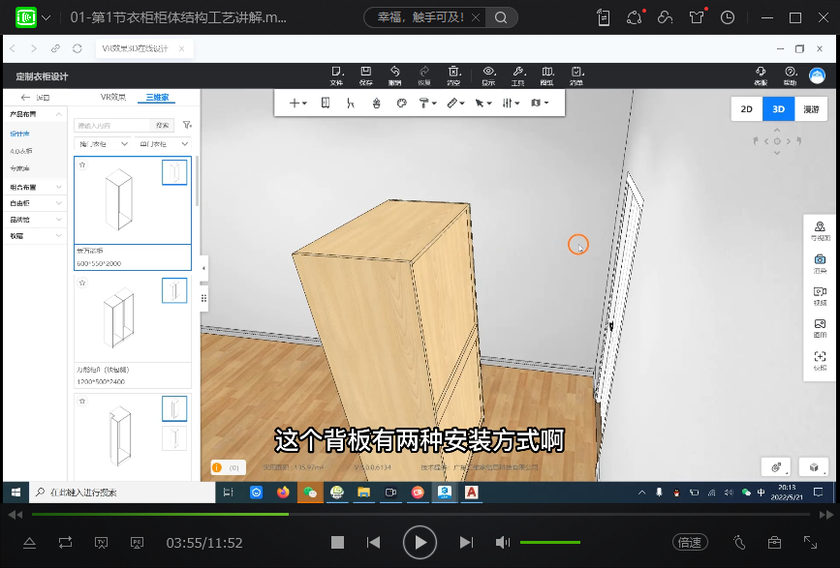Click the camera snapshot icon on right panel
Viewport: 840px width, 568px height.
820,259
